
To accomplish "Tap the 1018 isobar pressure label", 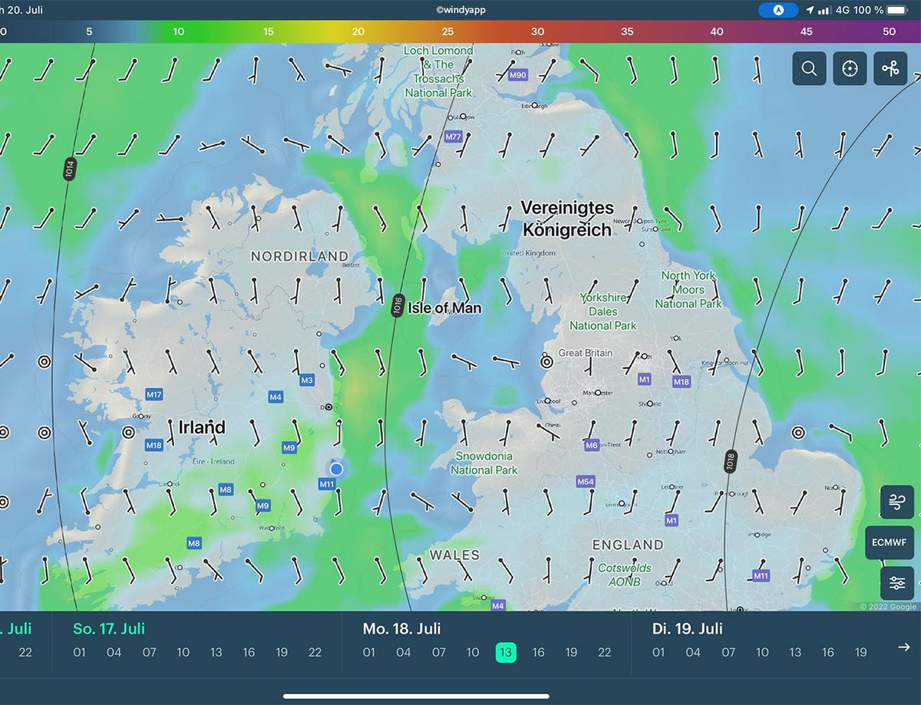I will pyautogui.click(x=730, y=461).
